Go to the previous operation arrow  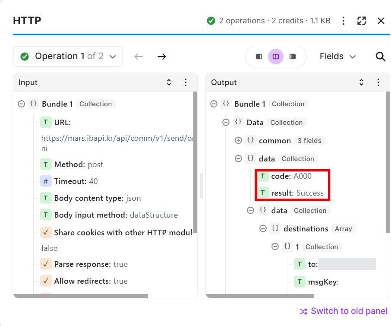click(139, 57)
